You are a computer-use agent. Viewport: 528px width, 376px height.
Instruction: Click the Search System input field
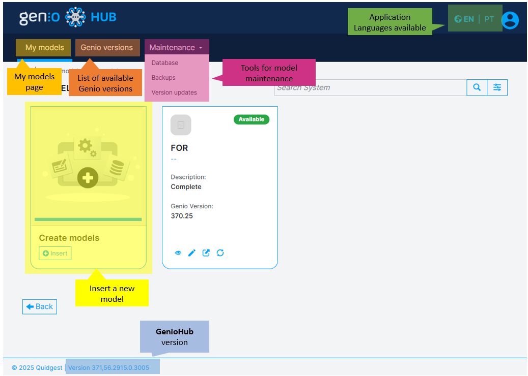pos(370,87)
